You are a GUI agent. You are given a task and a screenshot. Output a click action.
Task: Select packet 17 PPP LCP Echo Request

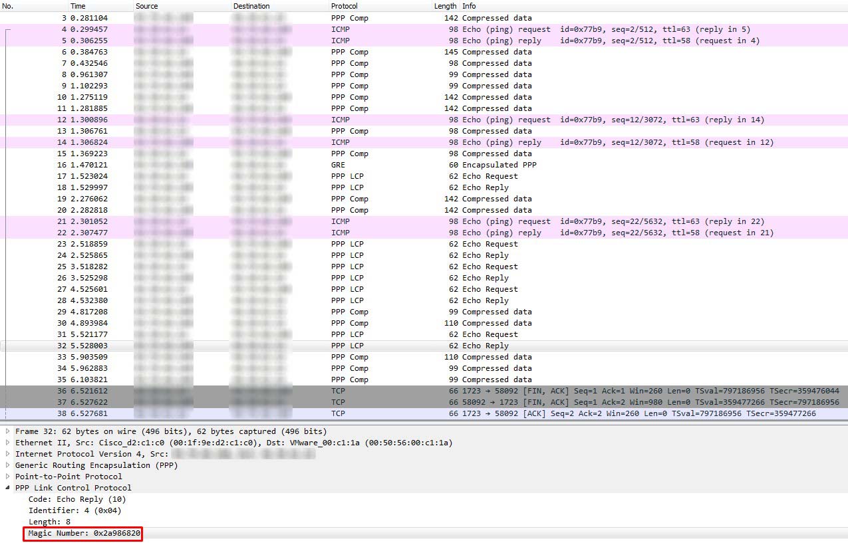[x=424, y=176]
